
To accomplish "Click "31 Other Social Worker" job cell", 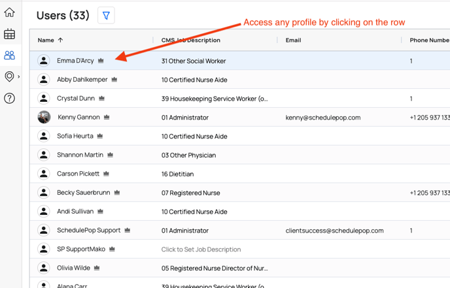I will (x=194, y=61).
